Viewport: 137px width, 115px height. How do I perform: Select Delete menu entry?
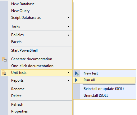click(x=36, y=96)
